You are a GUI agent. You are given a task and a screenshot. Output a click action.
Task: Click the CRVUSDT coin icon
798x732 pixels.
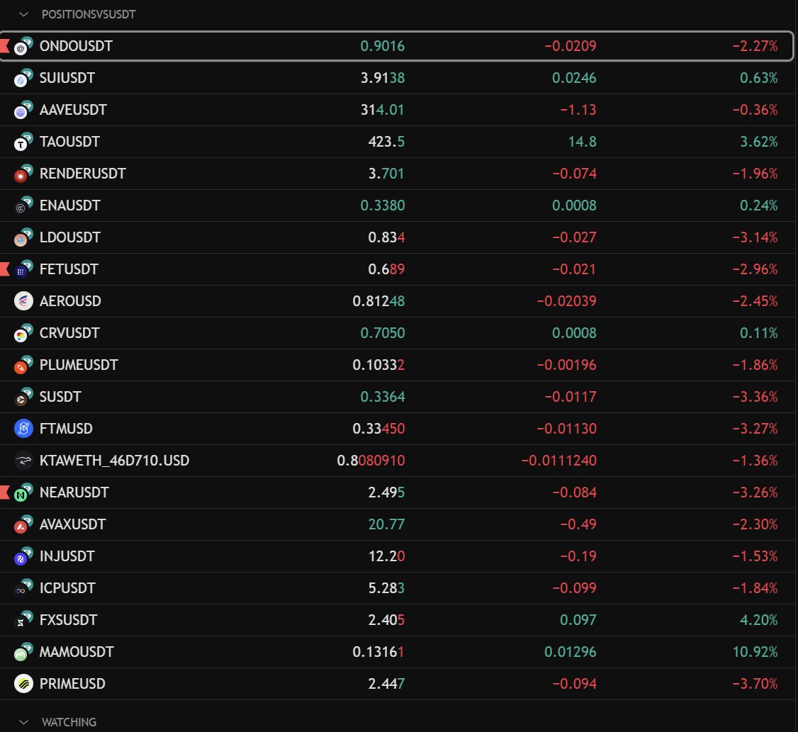point(23,333)
